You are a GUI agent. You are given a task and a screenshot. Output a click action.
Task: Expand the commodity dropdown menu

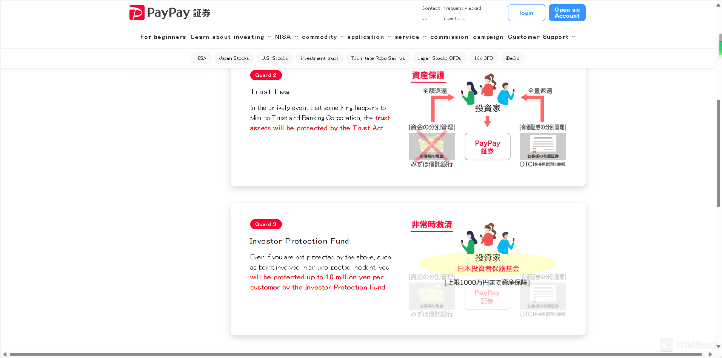click(322, 37)
